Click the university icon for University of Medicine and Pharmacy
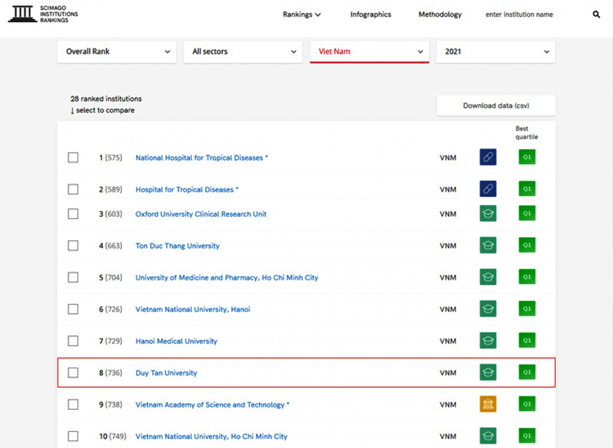 point(488,277)
